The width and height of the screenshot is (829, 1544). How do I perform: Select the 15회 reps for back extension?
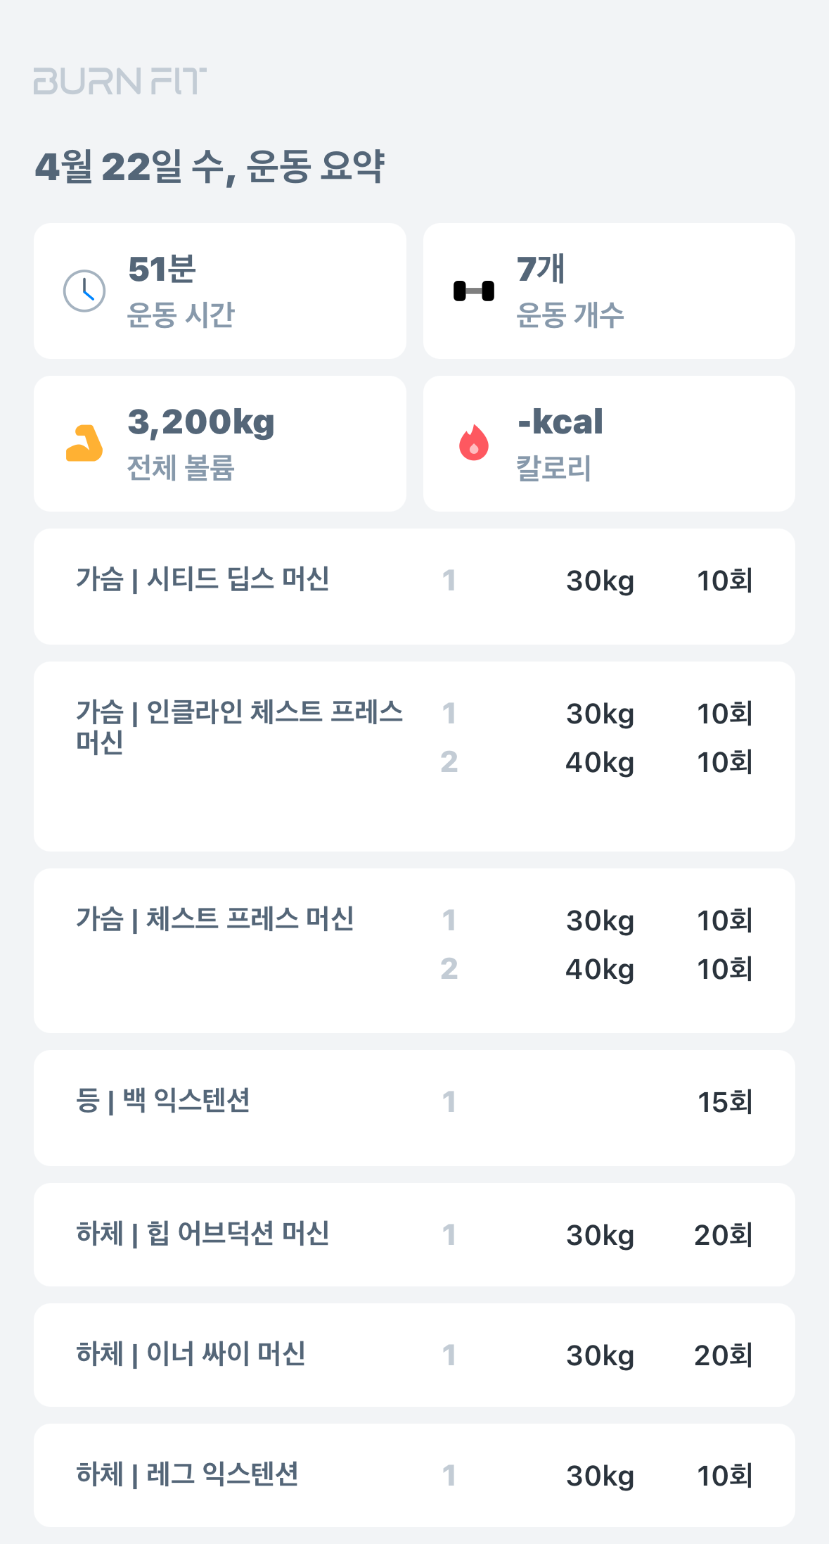725,1102
